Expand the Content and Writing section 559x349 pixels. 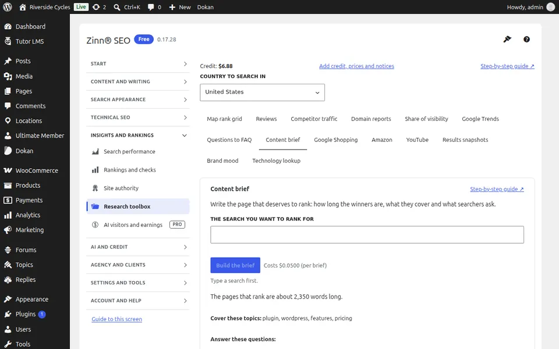tap(138, 81)
